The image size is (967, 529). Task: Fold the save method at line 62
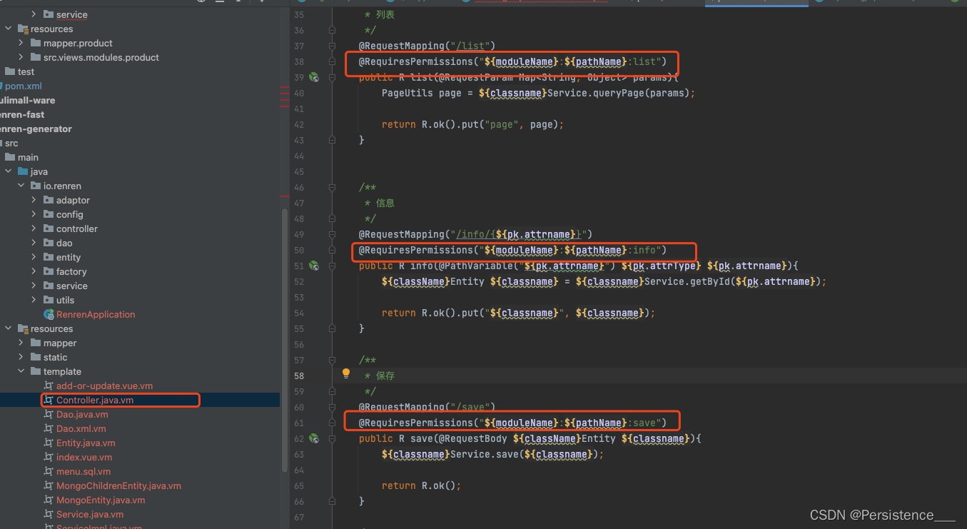click(332, 438)
